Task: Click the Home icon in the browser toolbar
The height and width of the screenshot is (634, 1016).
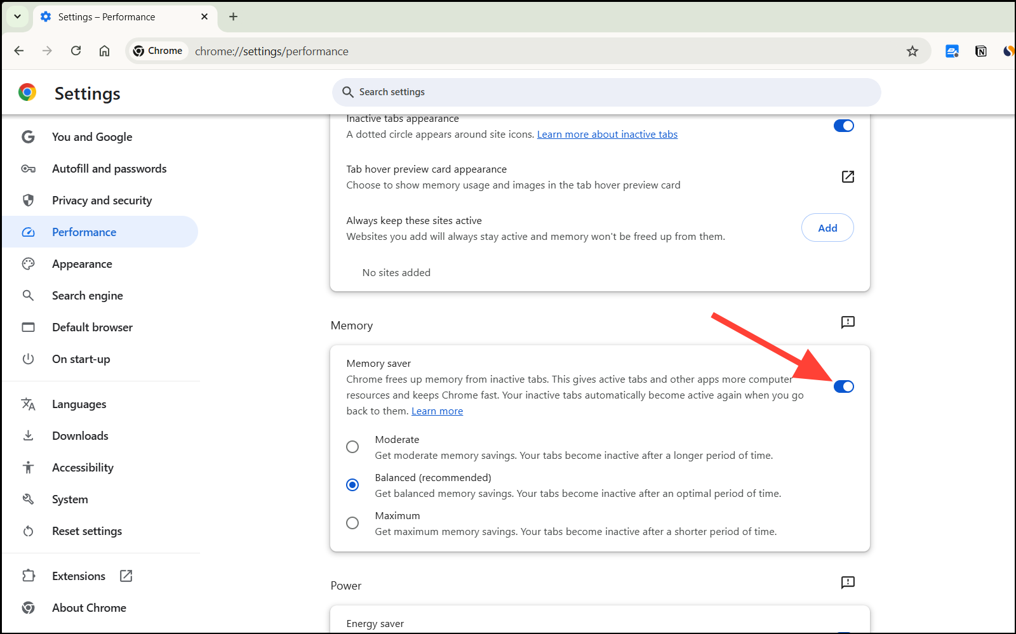Action: click(104, 51)
